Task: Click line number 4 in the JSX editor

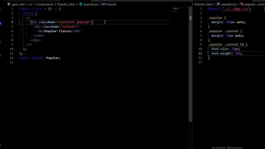Action: tap(12, 22)
